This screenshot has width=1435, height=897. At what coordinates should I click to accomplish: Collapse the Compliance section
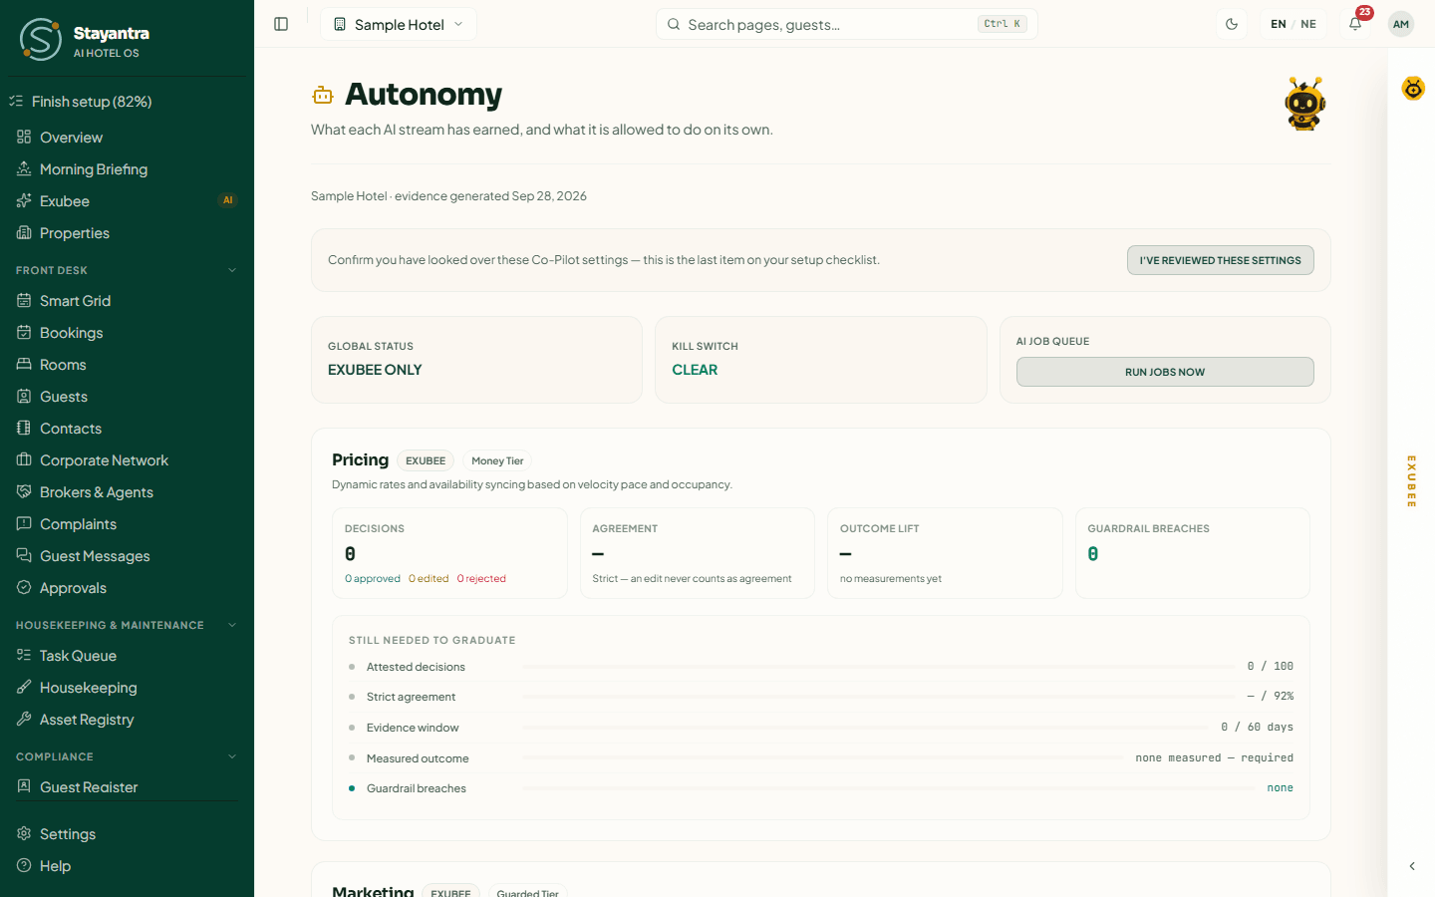[x=232, y=756]
